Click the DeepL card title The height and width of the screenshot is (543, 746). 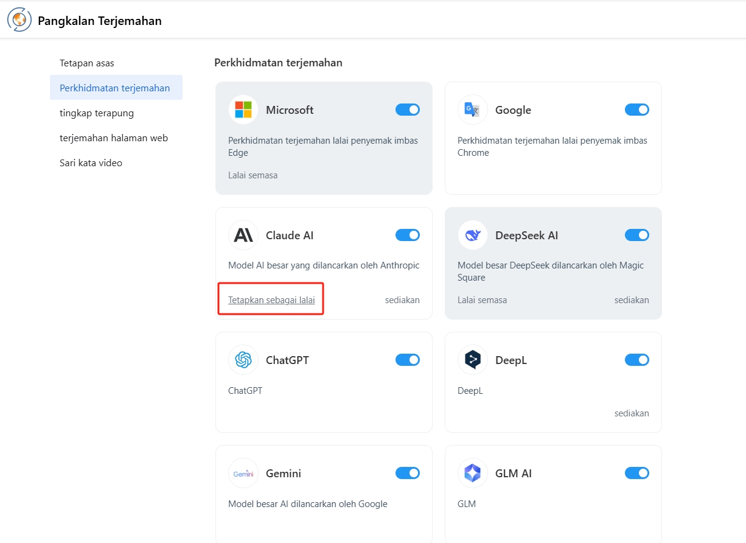(511, 360)
